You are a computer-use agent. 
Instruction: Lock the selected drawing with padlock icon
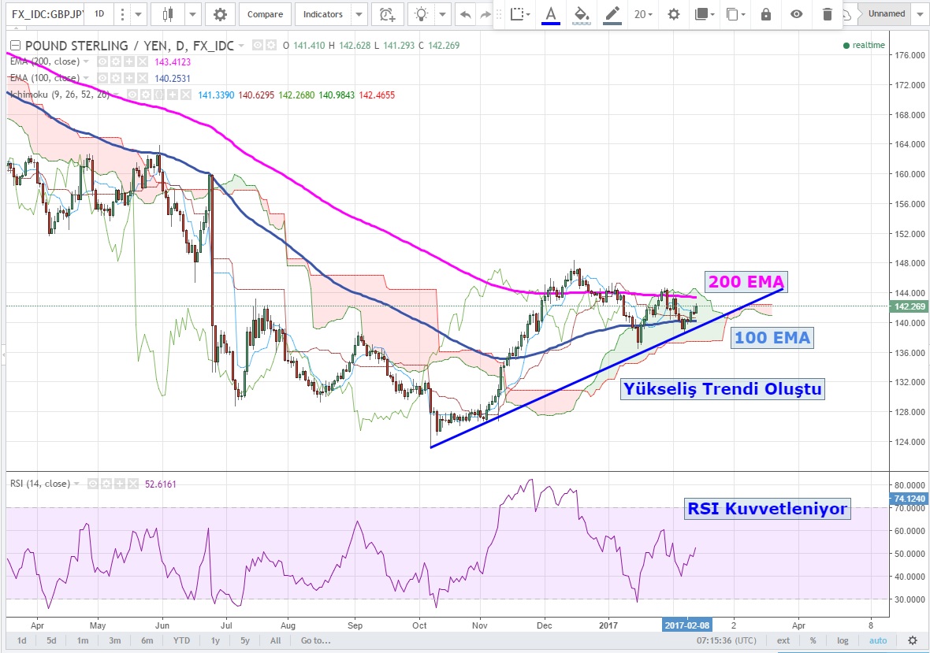click(765, 14)
